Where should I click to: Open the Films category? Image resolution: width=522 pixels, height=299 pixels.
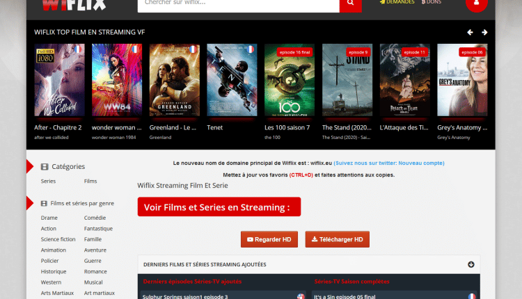(90, 181)
